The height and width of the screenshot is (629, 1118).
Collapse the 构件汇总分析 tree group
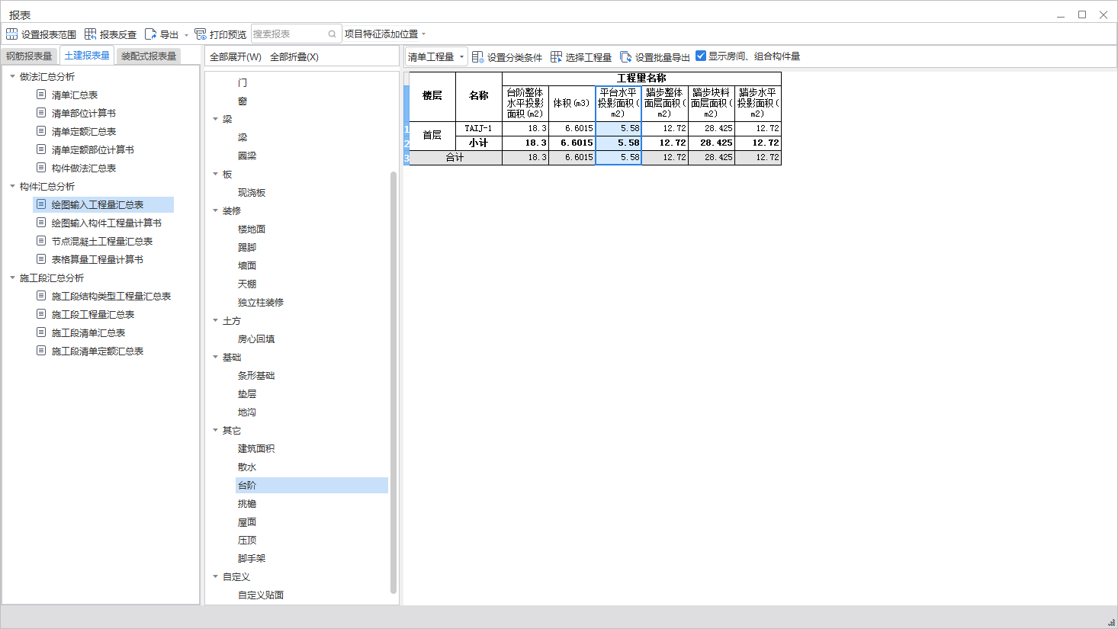click(x=12, y=186)
